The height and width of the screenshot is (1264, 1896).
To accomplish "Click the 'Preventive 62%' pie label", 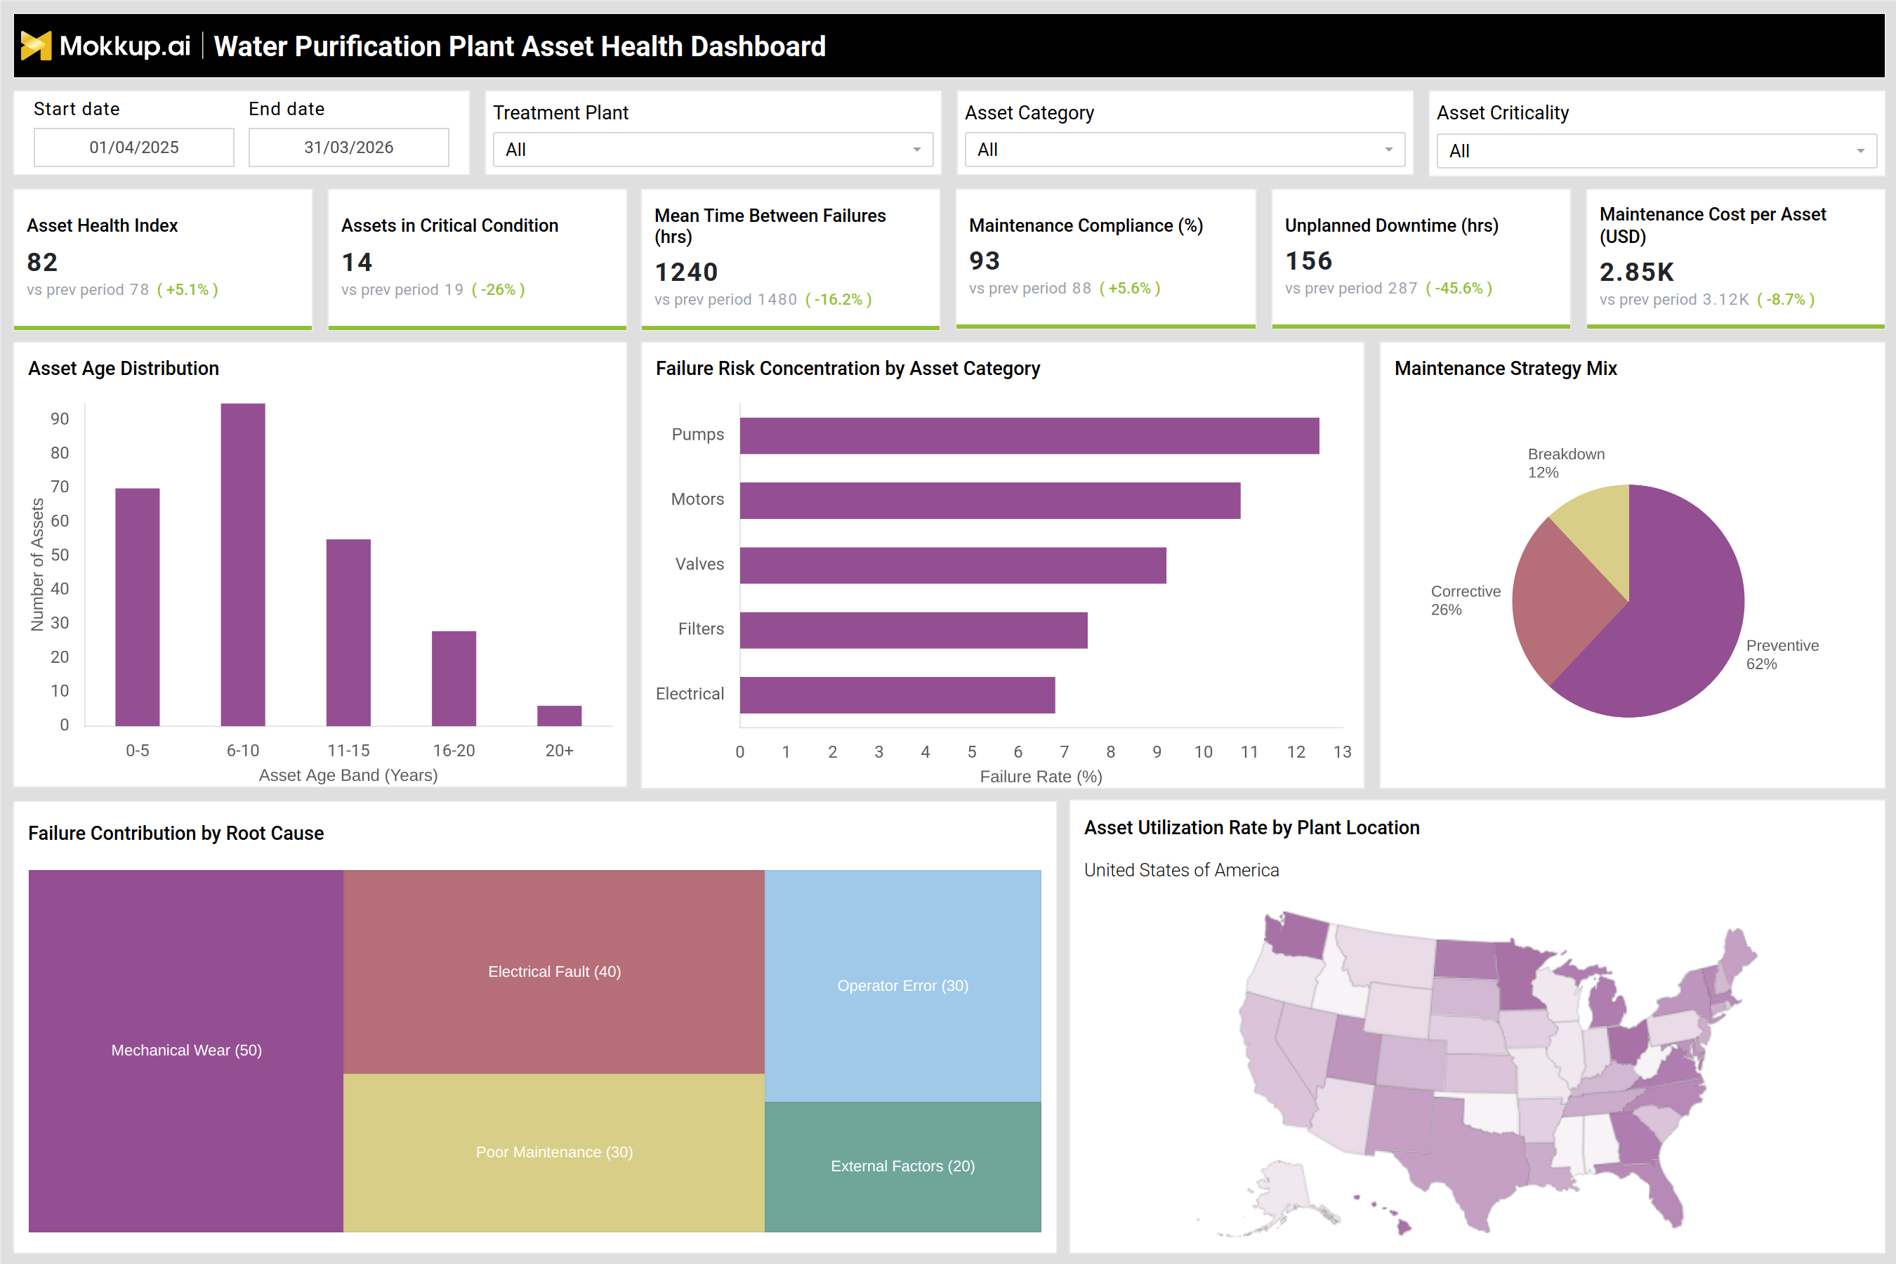I will [x=1782, y=654].
